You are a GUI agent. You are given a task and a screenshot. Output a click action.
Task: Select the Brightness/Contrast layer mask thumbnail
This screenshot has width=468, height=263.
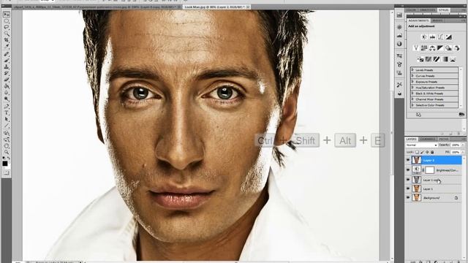pyautogui.click(x=429, y=170)
